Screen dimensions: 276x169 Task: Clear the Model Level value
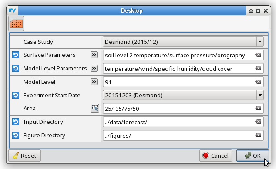(x=258, y=82)
